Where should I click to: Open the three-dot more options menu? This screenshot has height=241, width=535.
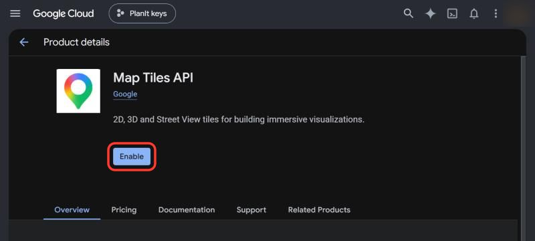(496, 13)
